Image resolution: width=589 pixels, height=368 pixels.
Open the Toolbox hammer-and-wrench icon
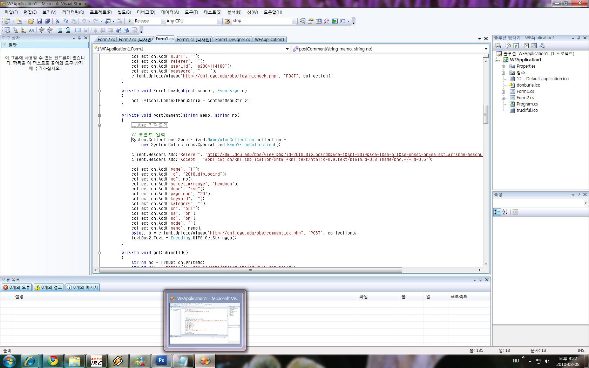click(x=327, y=21)
